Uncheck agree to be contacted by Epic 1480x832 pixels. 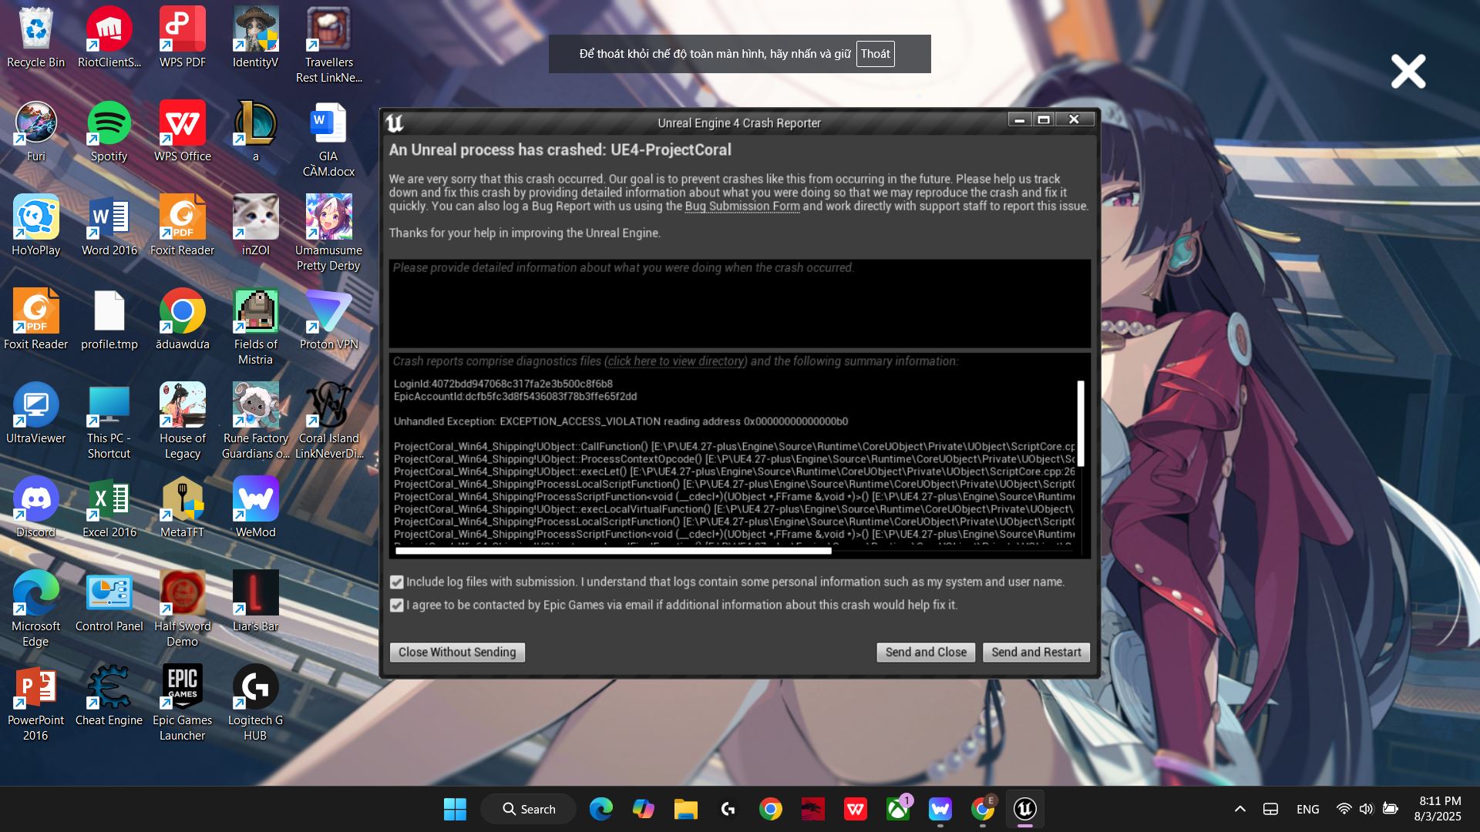pos(397,606)
